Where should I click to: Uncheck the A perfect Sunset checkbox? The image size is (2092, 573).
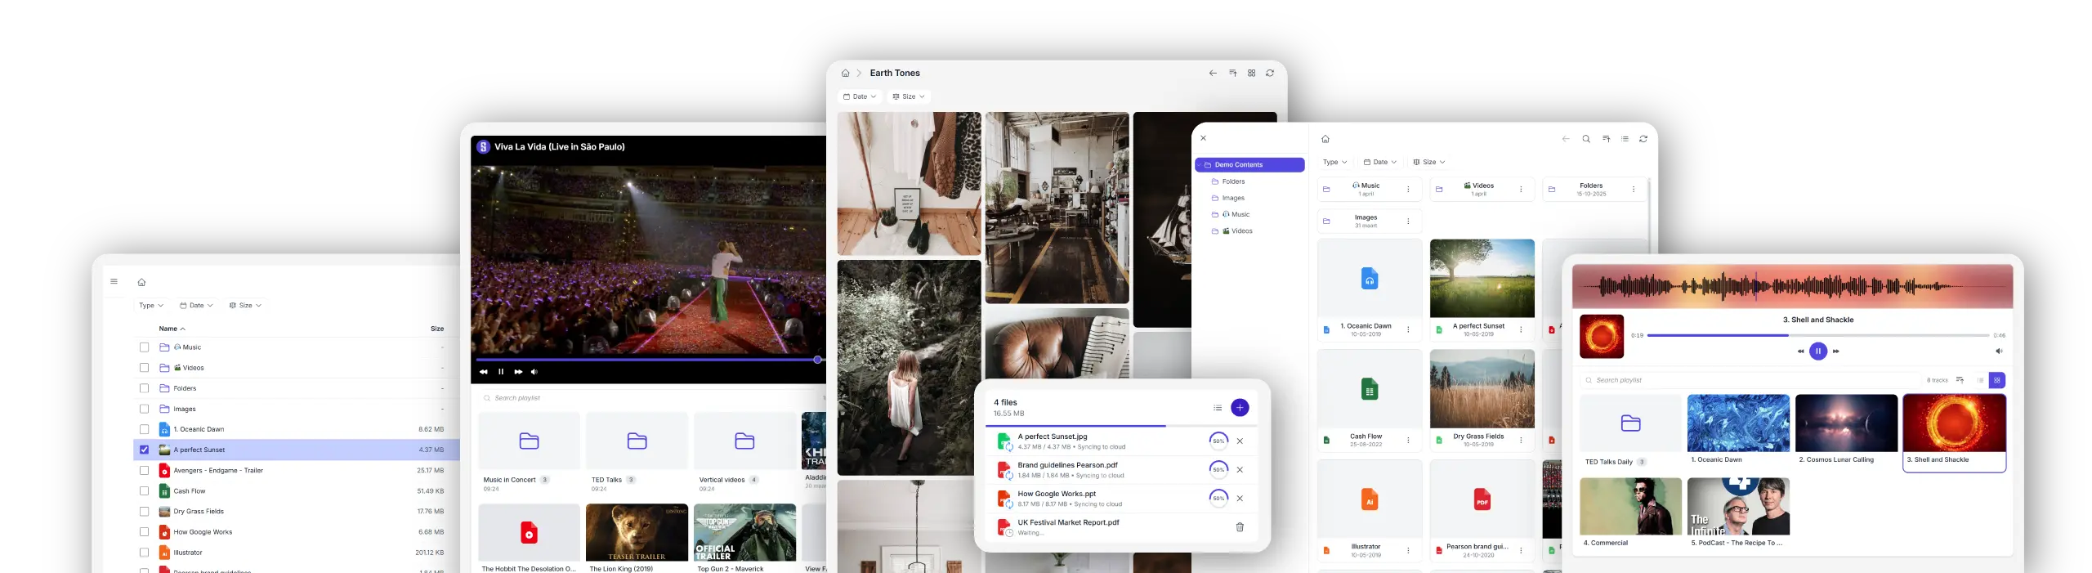[144, 450]
